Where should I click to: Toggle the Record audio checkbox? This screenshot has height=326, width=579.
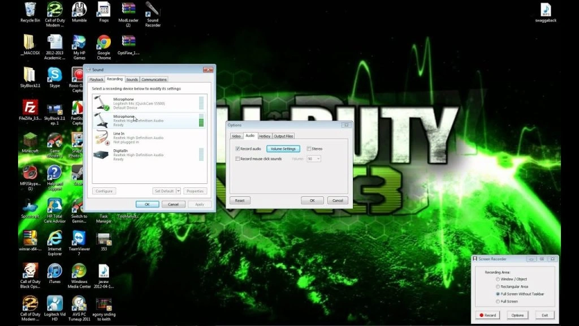click(x=237, y=149)
